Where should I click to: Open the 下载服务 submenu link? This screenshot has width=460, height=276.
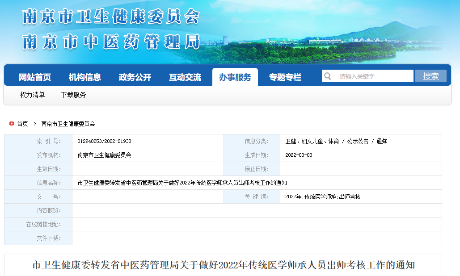point(74,95)
